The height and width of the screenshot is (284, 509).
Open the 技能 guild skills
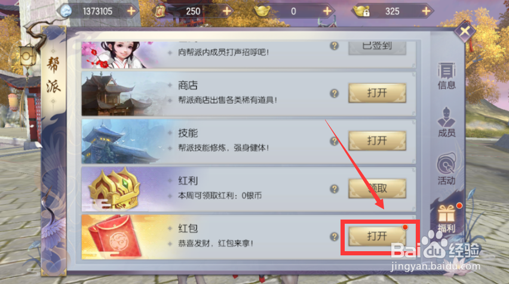point(377,141)
